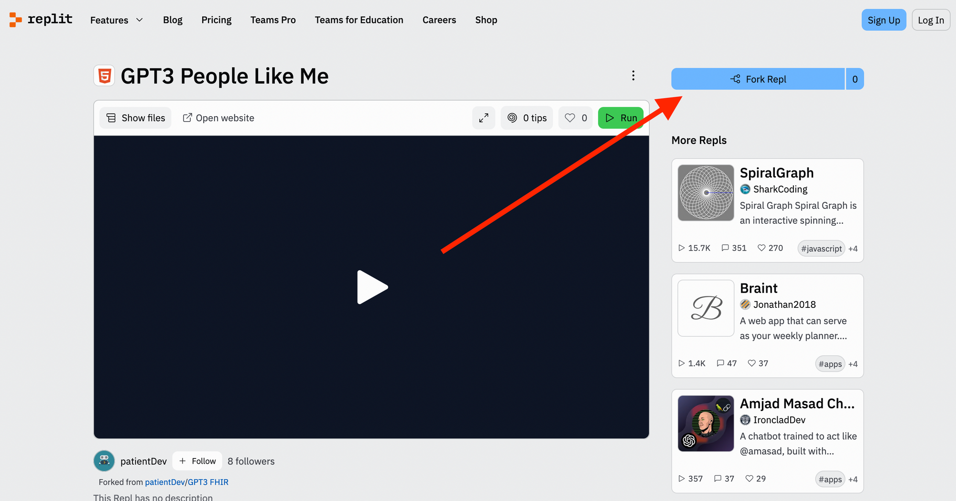The image size is (956, 501).
Task: Click the GPT3 People Like Me title
Action: point(225,76)
